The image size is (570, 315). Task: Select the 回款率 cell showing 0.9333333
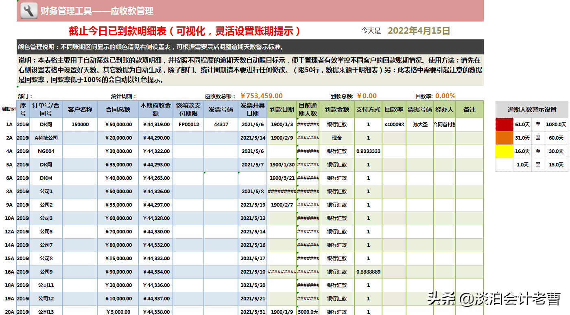click(x=368, y=151)
